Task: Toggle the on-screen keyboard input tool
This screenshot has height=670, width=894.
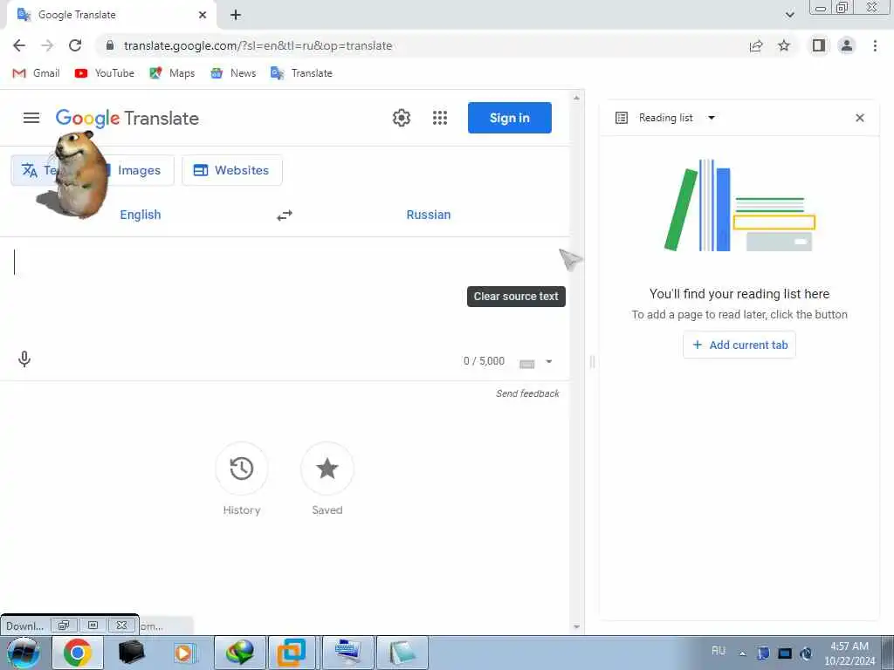Action: [x=526, y=364]
